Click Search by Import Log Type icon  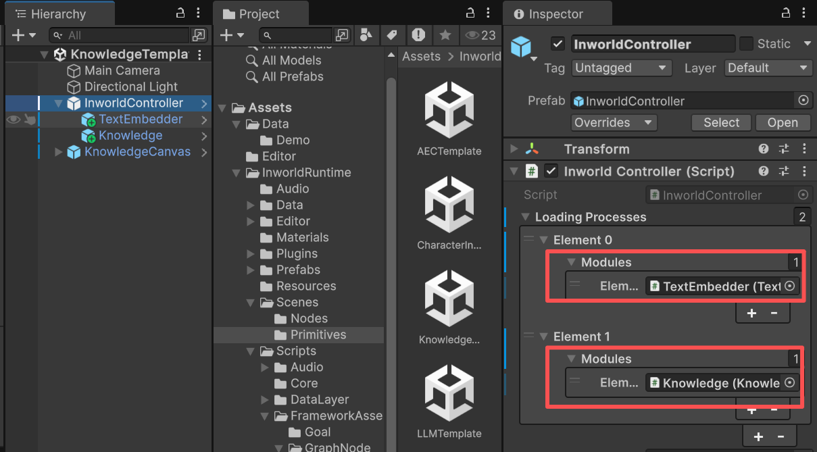point(419,35)
